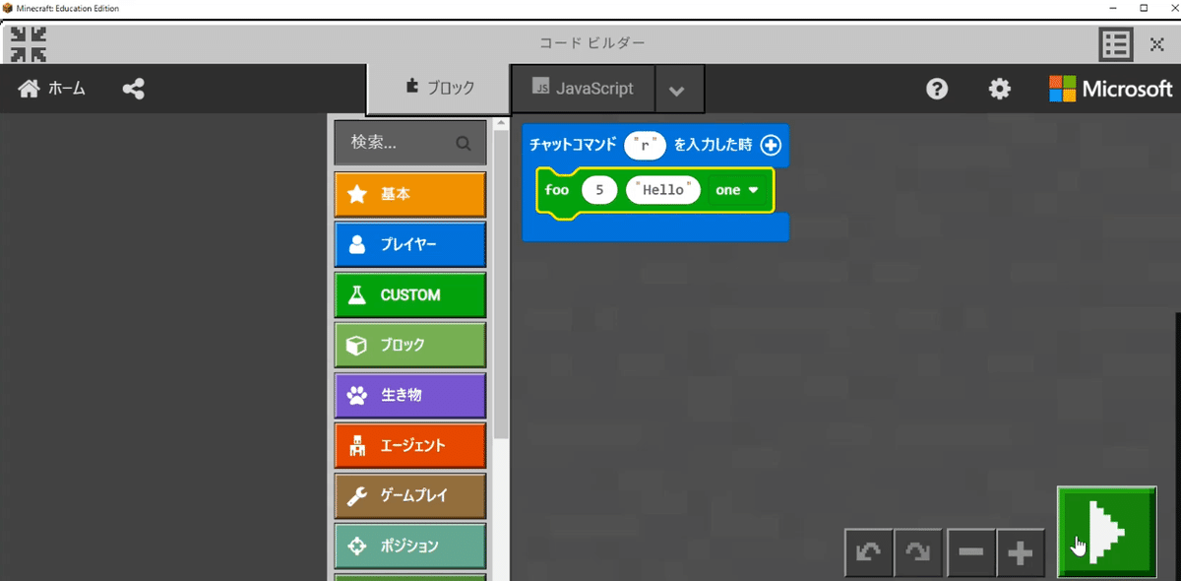Screen dimensions: 1181x581
Task: Open the list view icon at top right
Action: pos(1116,44)
